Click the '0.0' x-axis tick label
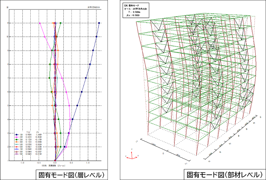Viewport: 266px width, 180px height. (x=55, y=163)
